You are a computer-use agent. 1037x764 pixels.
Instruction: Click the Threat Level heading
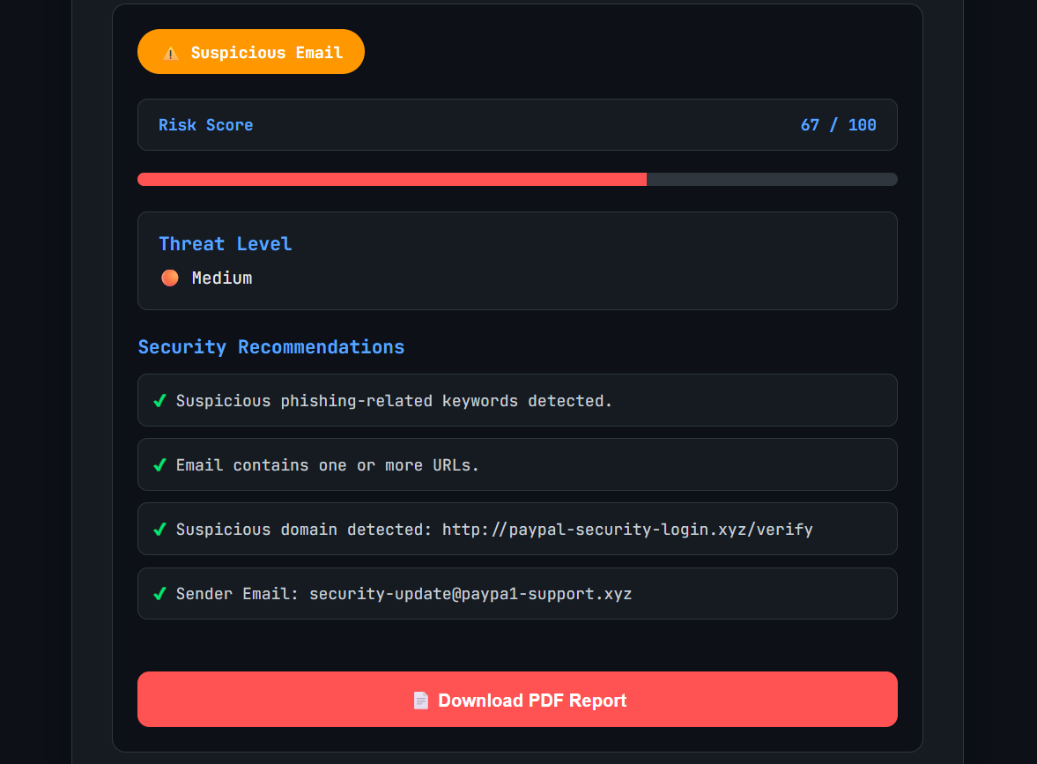(x=225, y=244)
